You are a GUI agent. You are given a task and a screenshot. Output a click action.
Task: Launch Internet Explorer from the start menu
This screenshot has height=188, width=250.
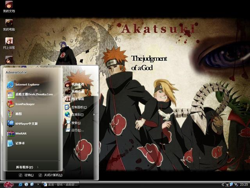pos(27,85)
